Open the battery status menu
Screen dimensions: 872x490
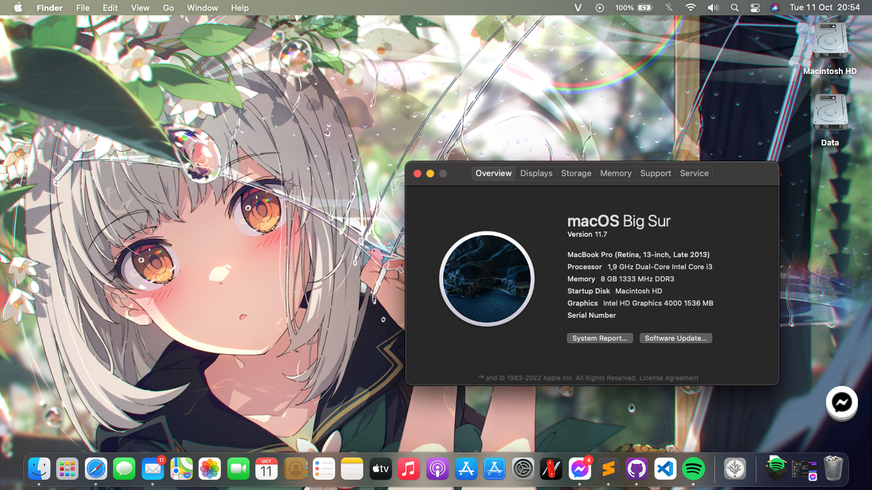tap(634, 8)
